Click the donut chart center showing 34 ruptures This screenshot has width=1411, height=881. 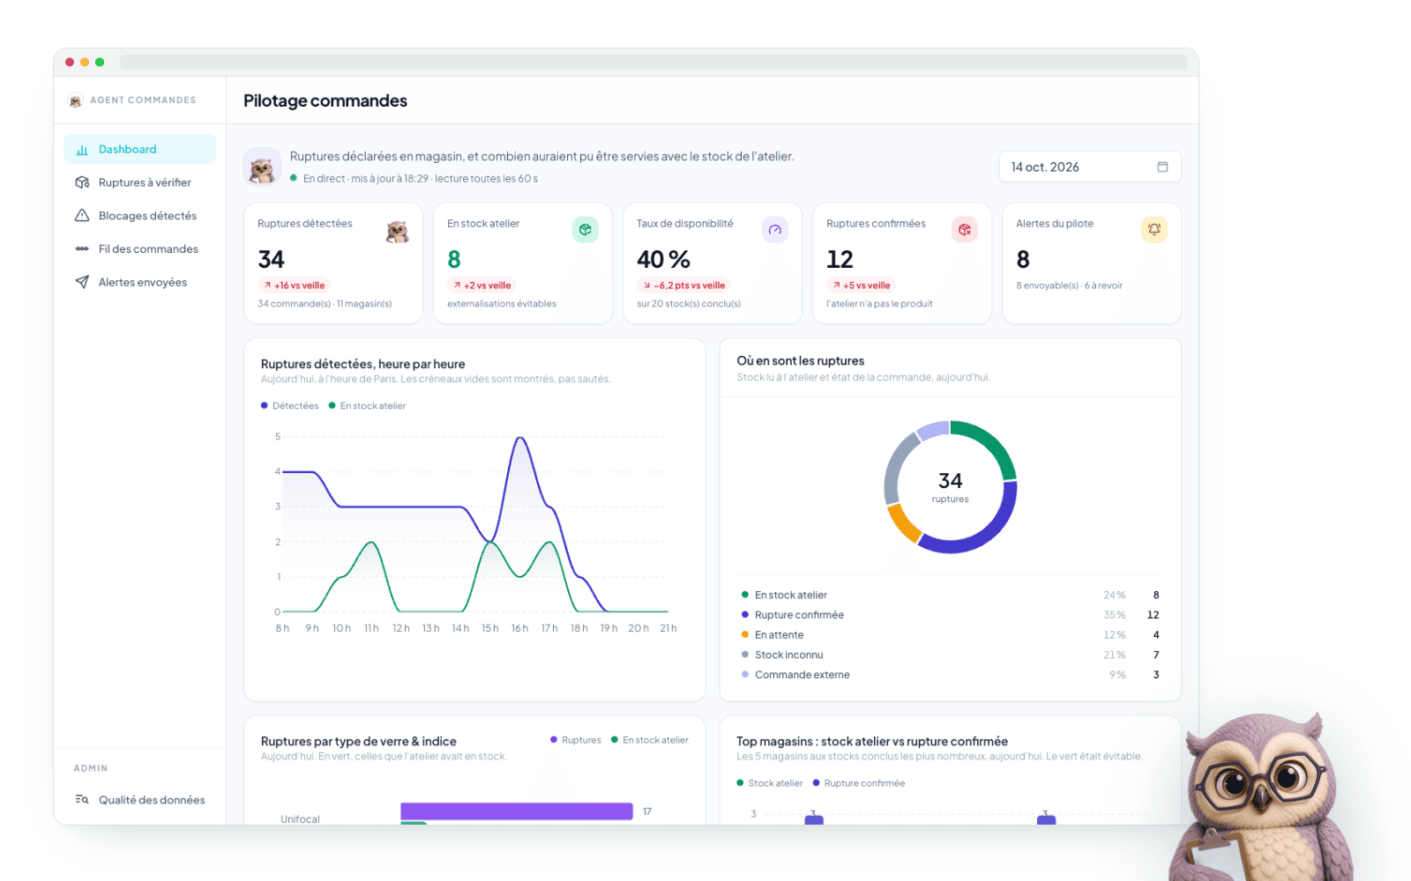click(951, 486)
